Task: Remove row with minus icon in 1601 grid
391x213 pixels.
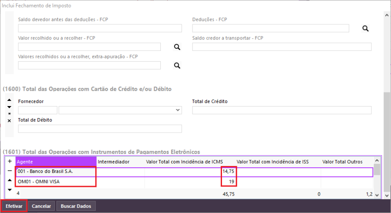Action: point(10,171)
